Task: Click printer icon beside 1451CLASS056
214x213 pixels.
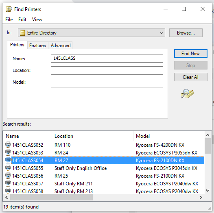Action: click(x=8, y=176)
